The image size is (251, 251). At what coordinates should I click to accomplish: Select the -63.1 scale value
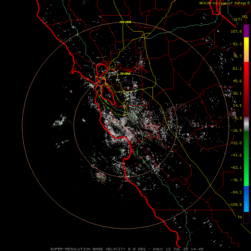coord(236,168)
